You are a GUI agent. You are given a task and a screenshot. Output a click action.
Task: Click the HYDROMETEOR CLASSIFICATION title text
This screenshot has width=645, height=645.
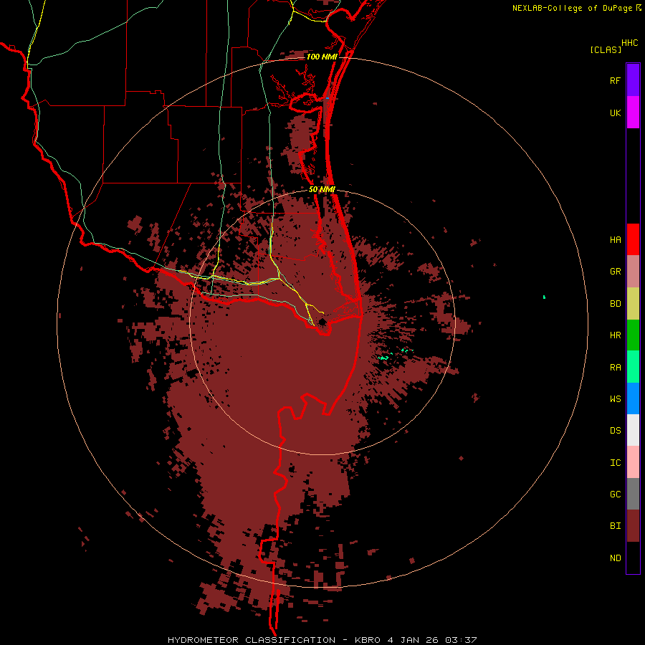pyautogui.click(x=252, y=640)
